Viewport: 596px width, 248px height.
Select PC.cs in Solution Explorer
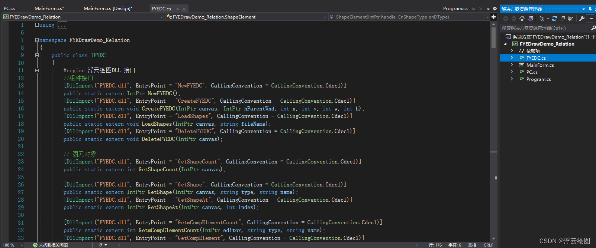click(532, 72)
